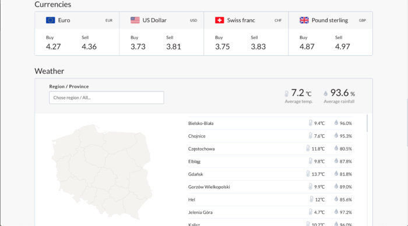Click the droplet icon in Jelenia Góra row

336,211
